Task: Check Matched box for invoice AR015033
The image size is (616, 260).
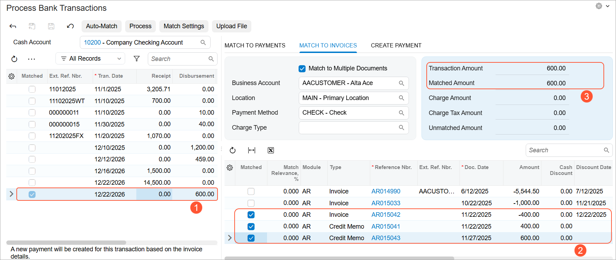Action: [251, 203]
